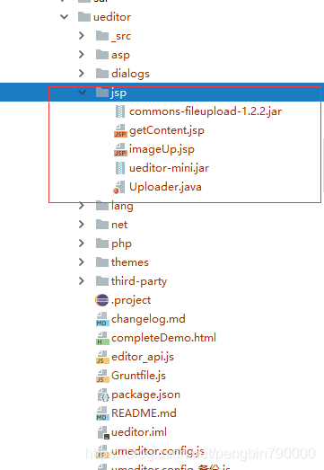Select ueditor-mini.jar file name
324x470 pixels.
(170, 168)
